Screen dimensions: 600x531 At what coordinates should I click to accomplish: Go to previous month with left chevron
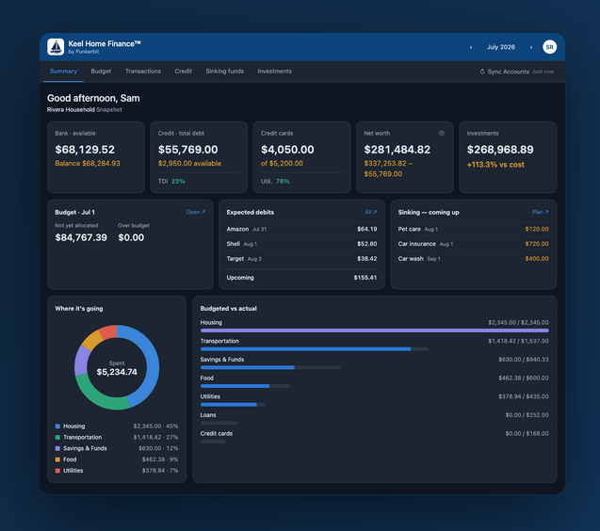[x=471, y=47]
